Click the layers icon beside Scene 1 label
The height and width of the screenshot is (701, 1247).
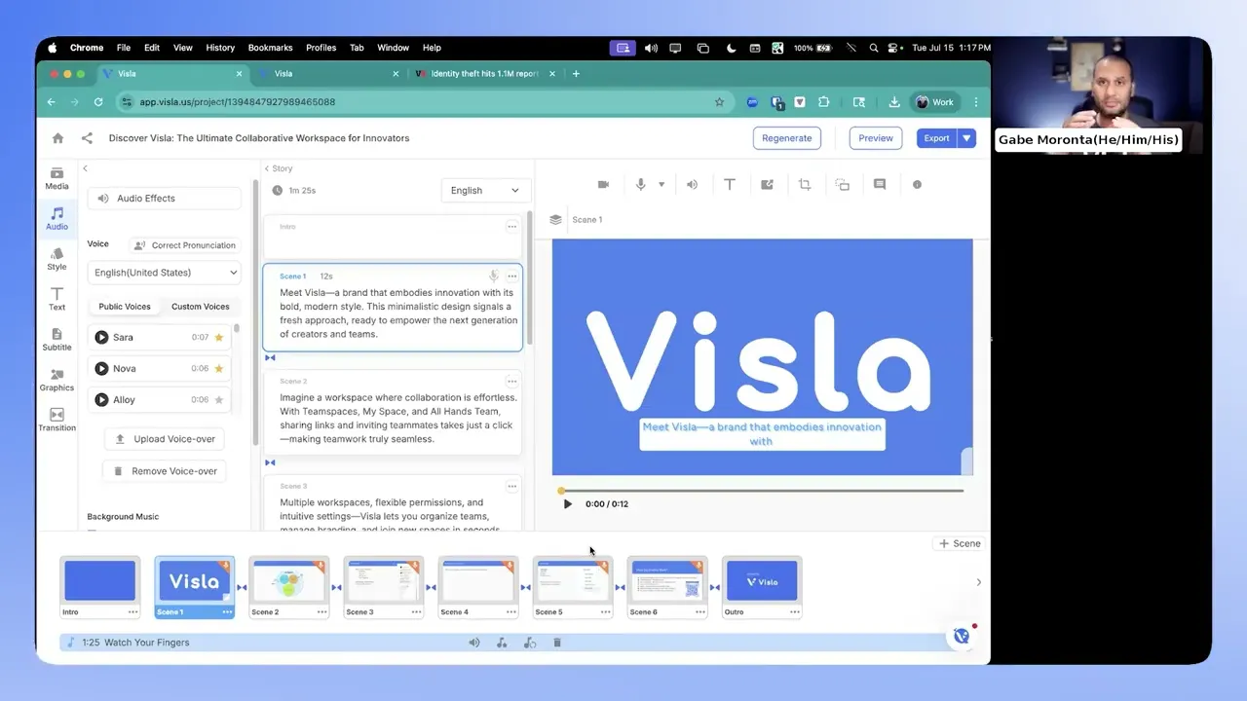[x=555, y=219]
